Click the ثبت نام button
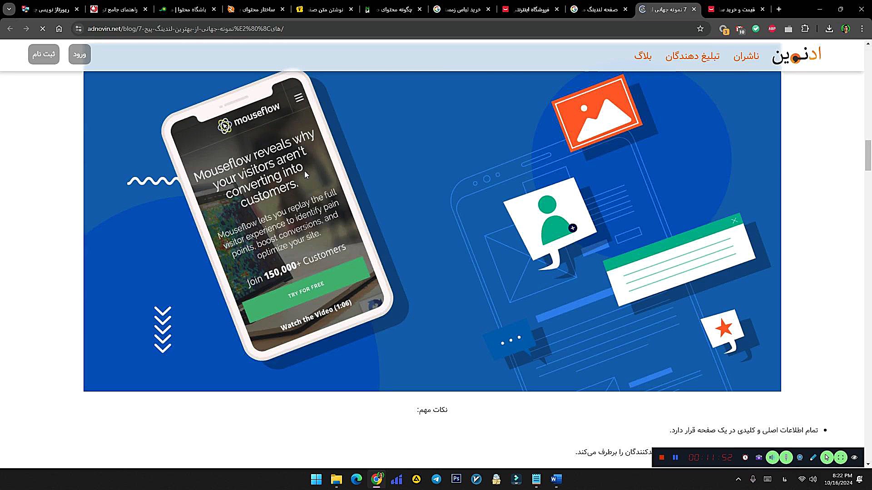This screenshot has height=490, width=872. click(44, 54)
